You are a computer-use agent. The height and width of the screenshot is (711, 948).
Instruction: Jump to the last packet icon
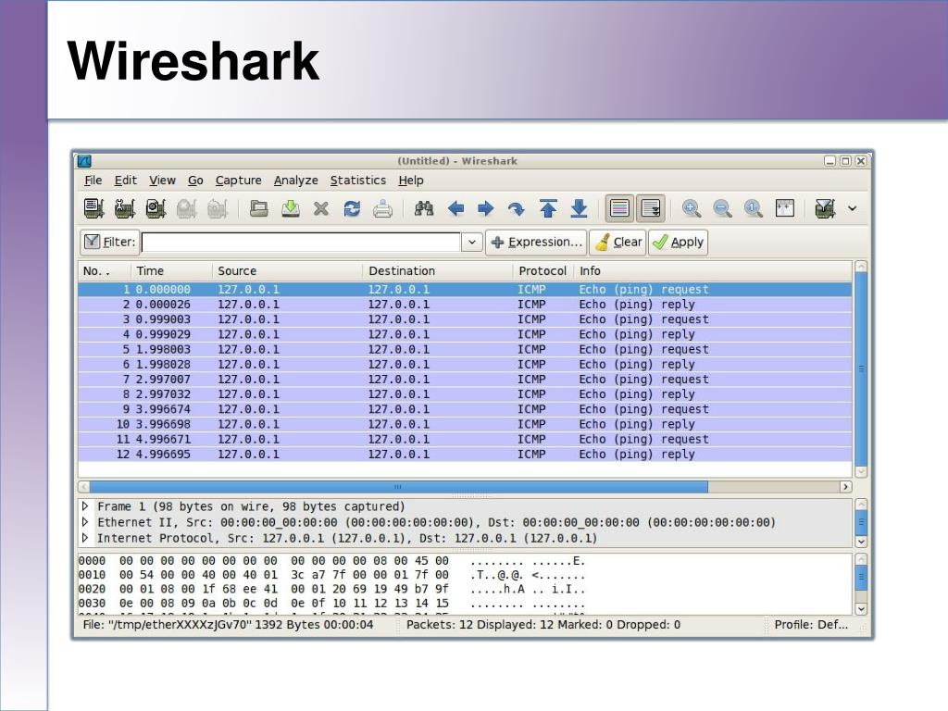(580, 208)
